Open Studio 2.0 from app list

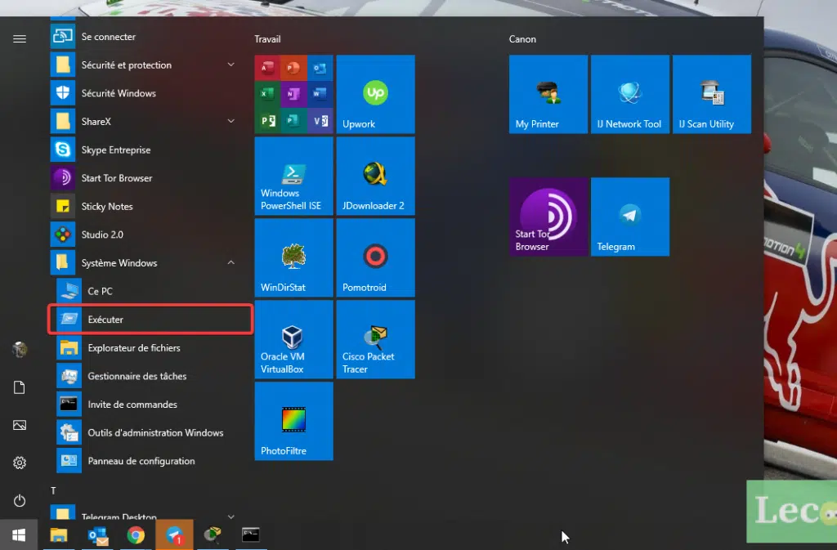pos(145,235)
